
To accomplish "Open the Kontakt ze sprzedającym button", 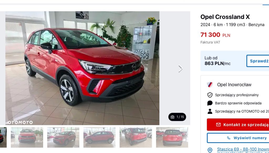I will (x=238, y=125).
